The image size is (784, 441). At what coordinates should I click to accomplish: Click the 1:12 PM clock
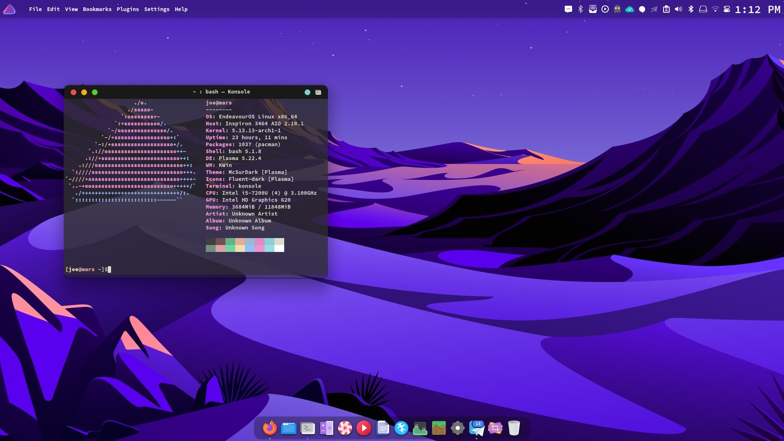click(757, 9)
